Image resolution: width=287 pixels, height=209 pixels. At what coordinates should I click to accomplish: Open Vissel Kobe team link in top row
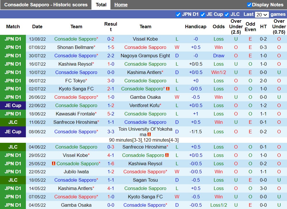145,39
